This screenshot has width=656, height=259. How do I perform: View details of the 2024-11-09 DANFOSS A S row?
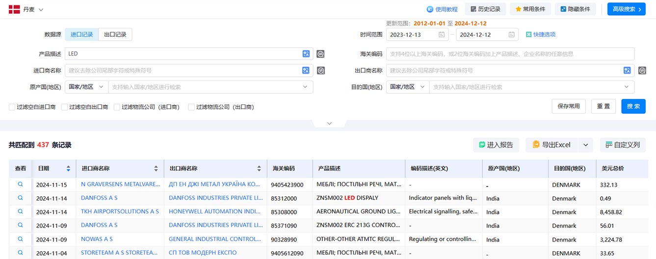[x=21, y=225]
